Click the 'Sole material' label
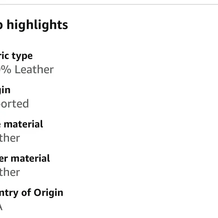218x218 pixels. pos(21,124)
